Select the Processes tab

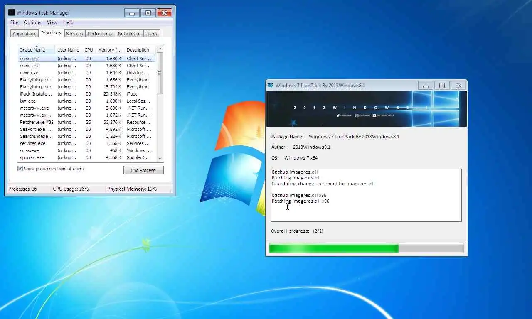51,33
